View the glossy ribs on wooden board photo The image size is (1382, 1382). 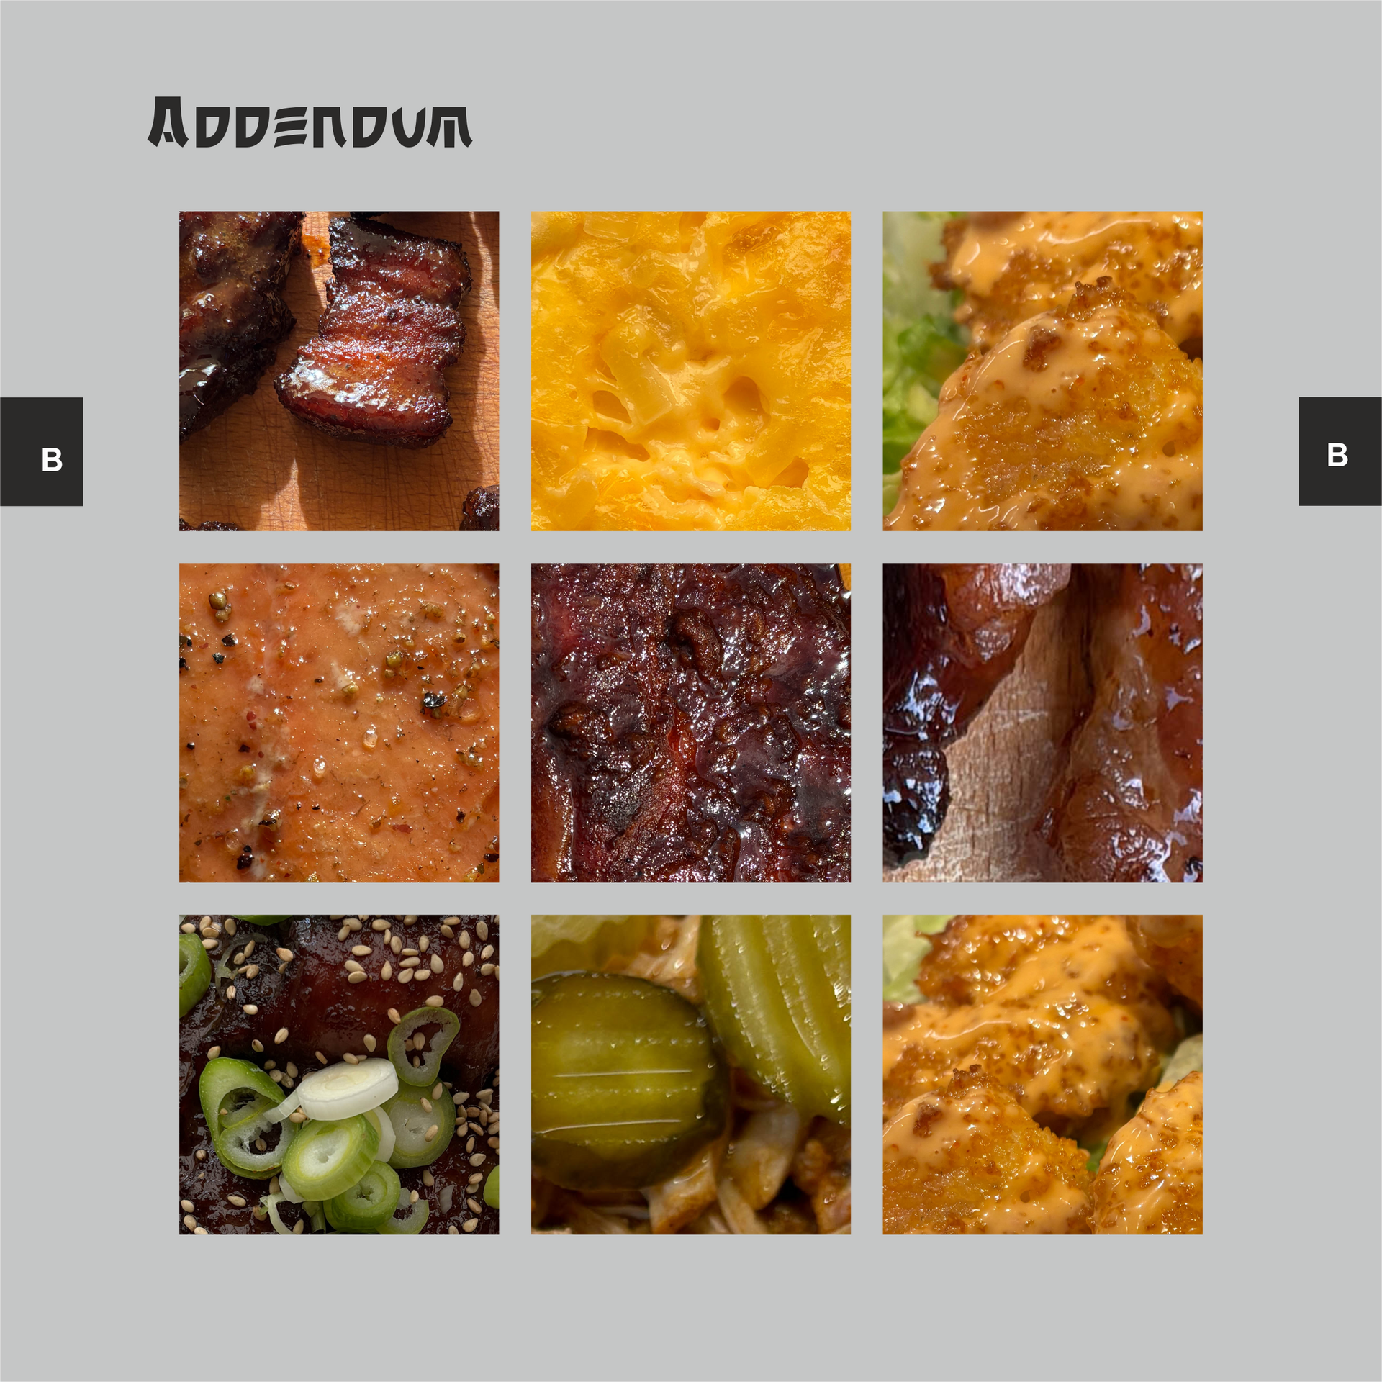pos(1042,723)
